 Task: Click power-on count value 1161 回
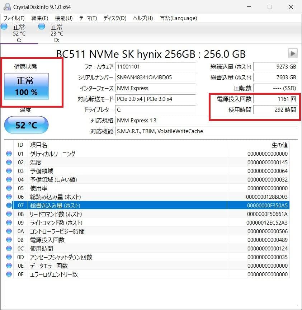tap(275, 99)
